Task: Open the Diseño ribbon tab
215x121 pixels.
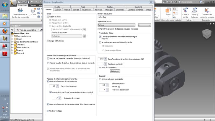Action: [x=33, y=5]
